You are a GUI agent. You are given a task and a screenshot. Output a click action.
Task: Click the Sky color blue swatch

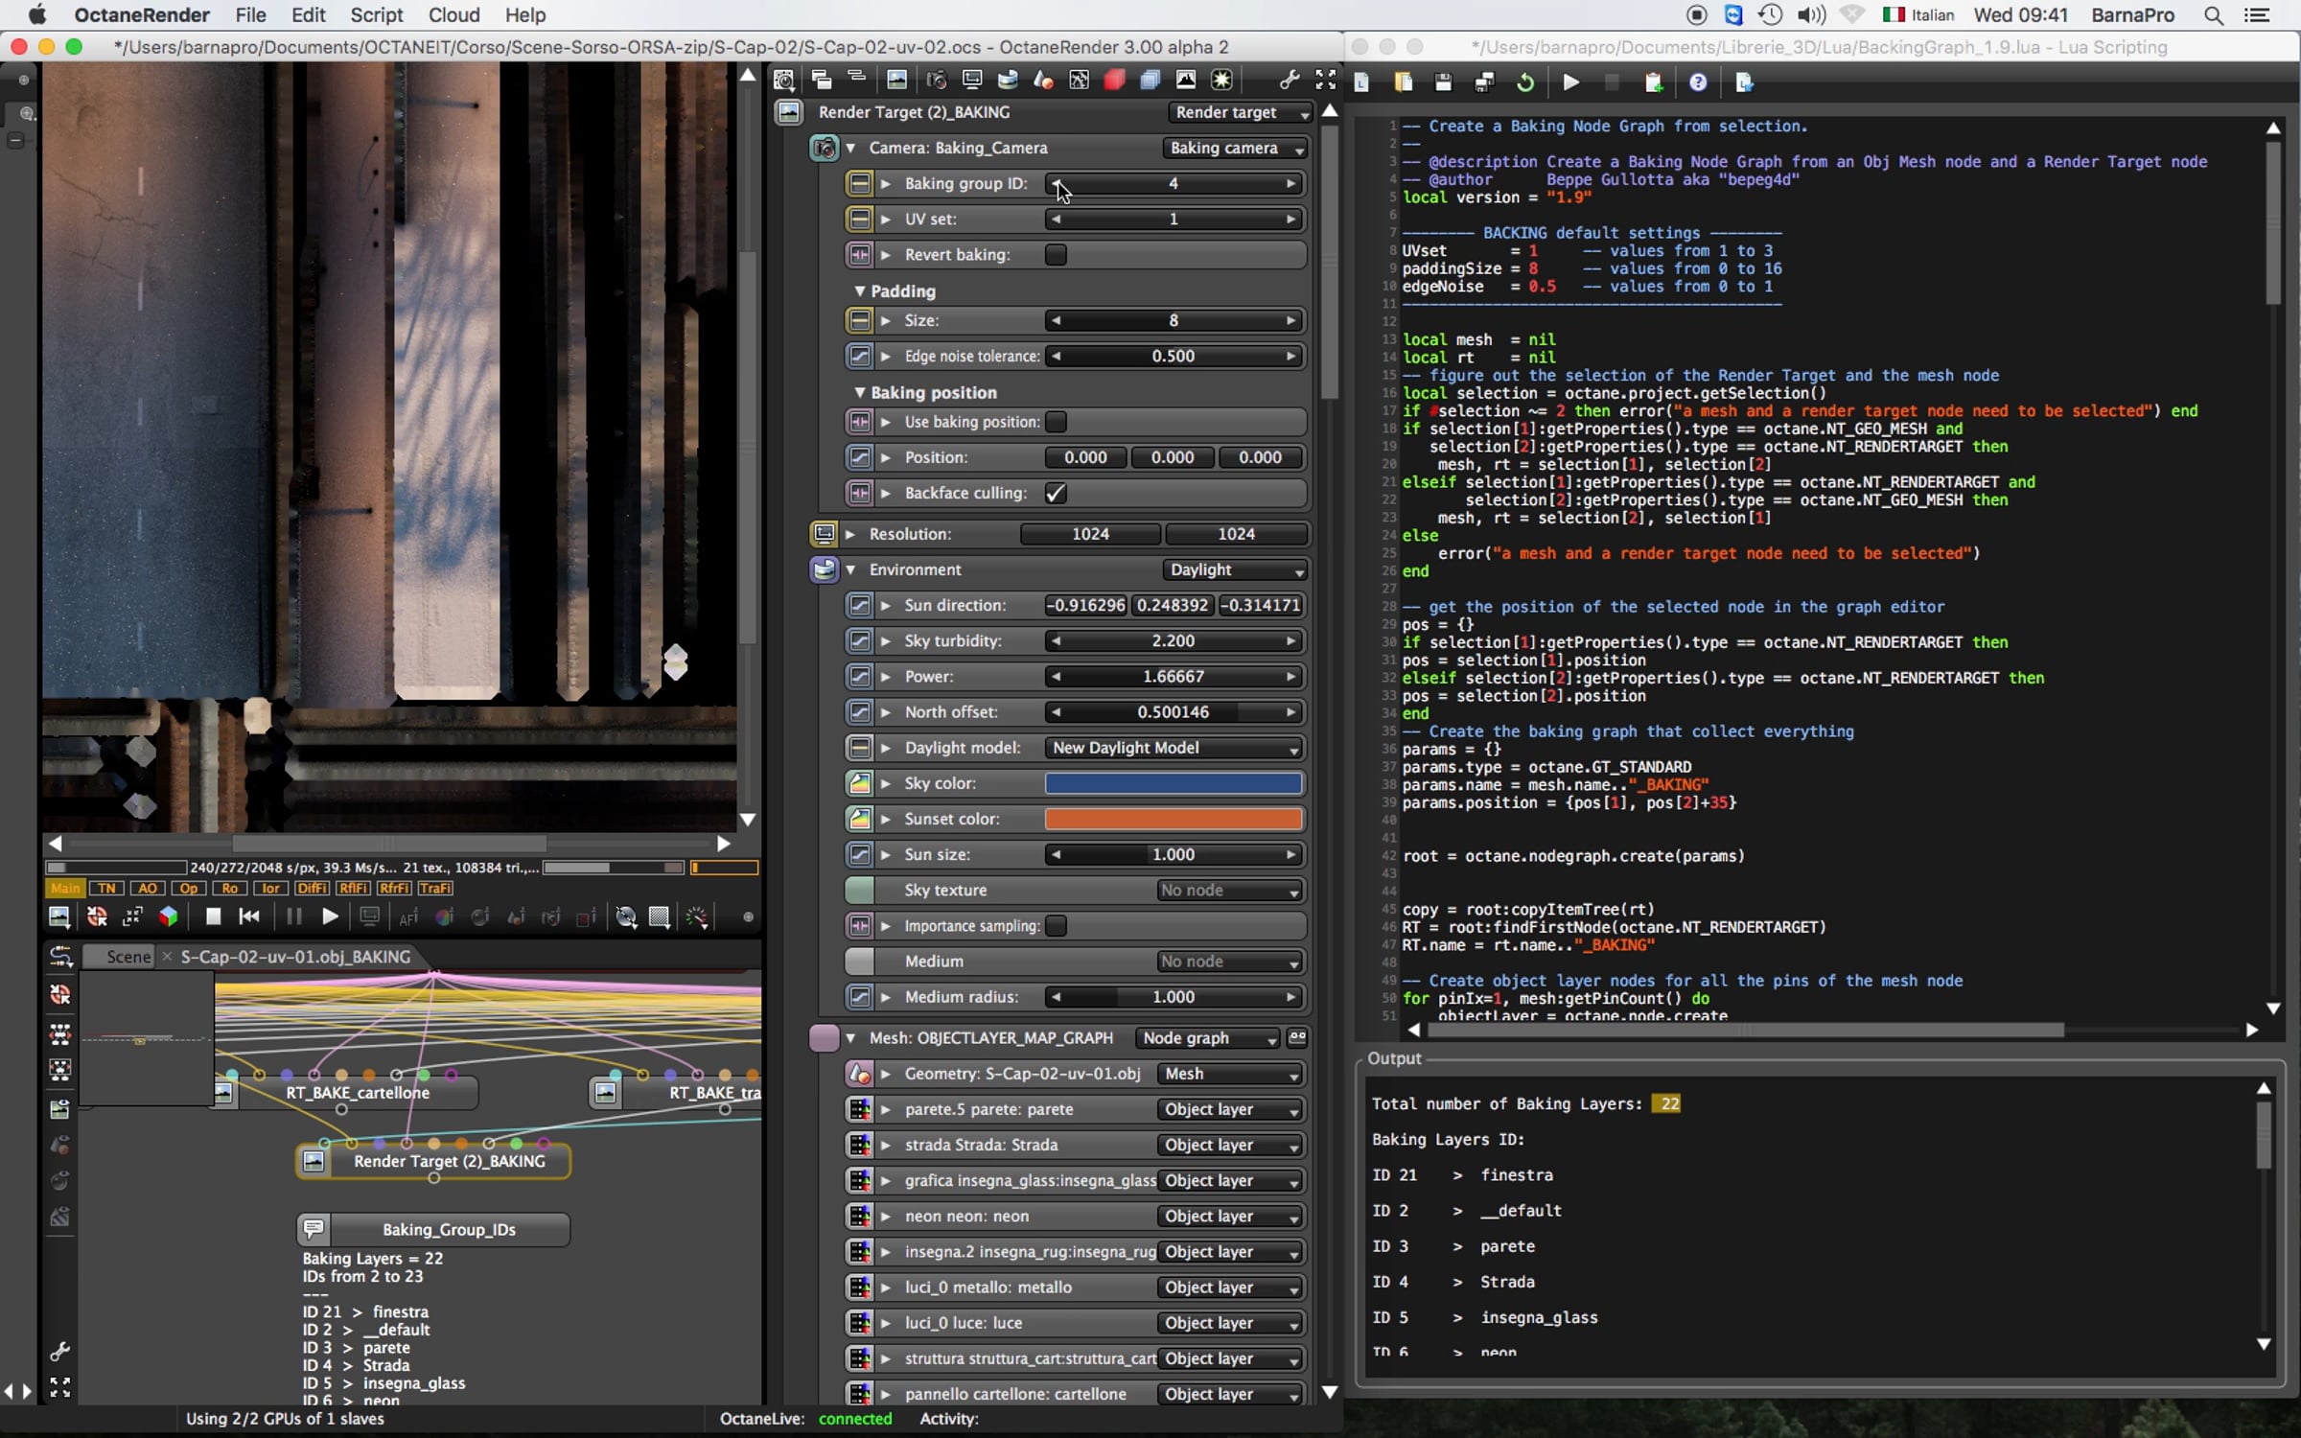pyautogui.click(x=1174, y=784)
